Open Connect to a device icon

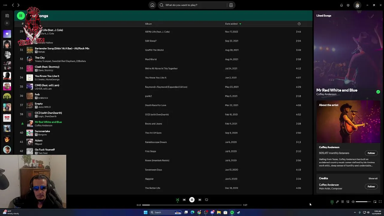[348, 202]
